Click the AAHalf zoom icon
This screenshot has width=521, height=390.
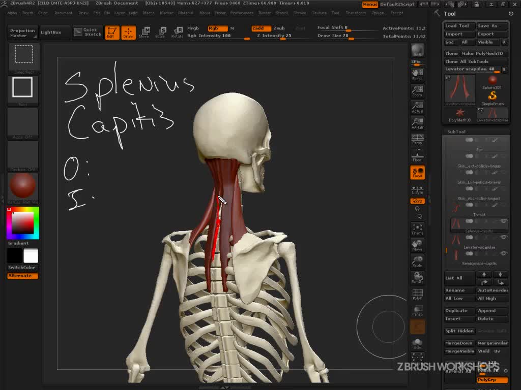(x=417, y=123)
